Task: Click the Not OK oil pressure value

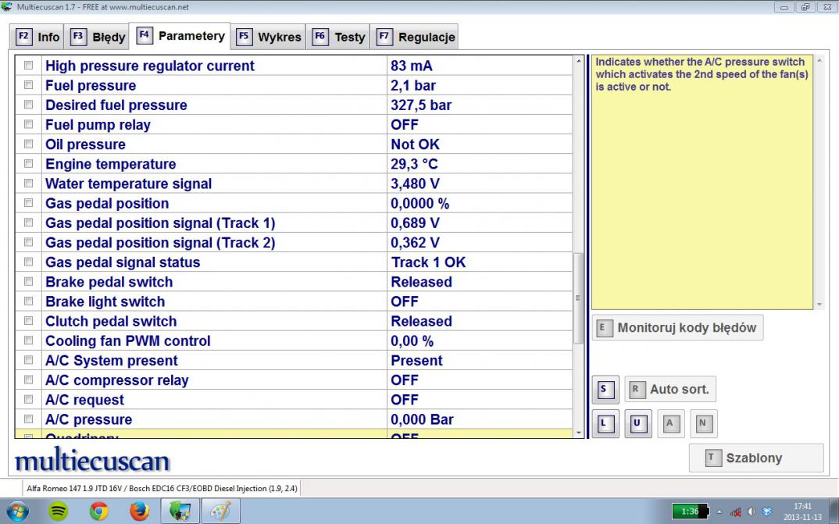Action: coord(415,144)
